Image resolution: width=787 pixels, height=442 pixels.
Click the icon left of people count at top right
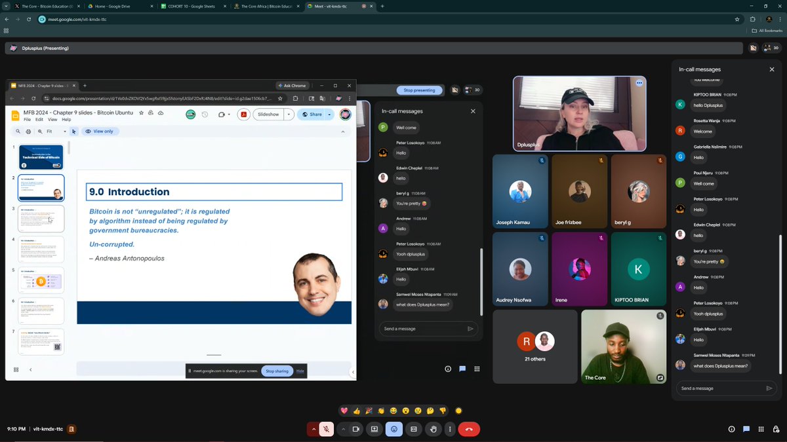pyautogui.click(x=753, y=48)
